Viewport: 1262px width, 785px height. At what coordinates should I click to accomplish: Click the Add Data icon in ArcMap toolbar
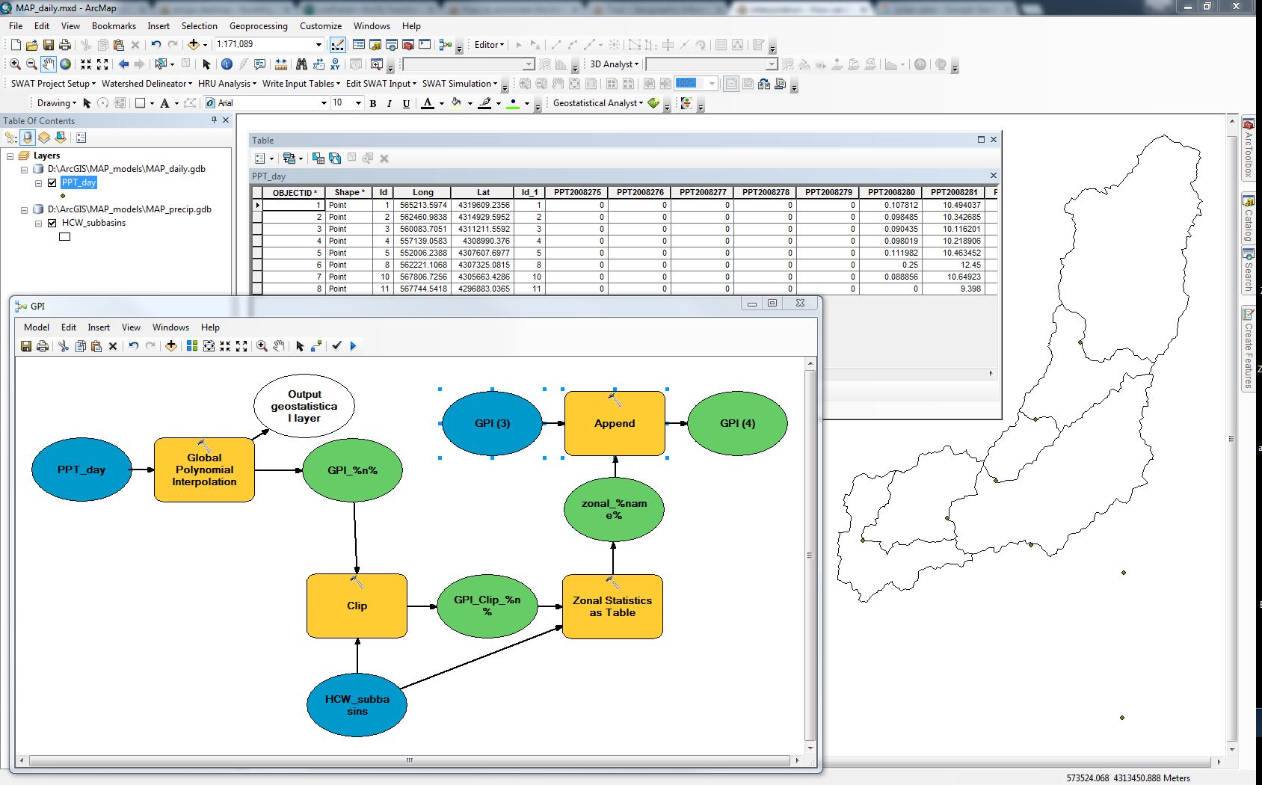(194, 45)
